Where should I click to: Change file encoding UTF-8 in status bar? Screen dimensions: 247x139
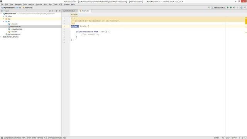tap(234, 138)
